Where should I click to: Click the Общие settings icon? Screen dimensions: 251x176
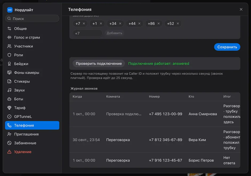click(9, 29)
